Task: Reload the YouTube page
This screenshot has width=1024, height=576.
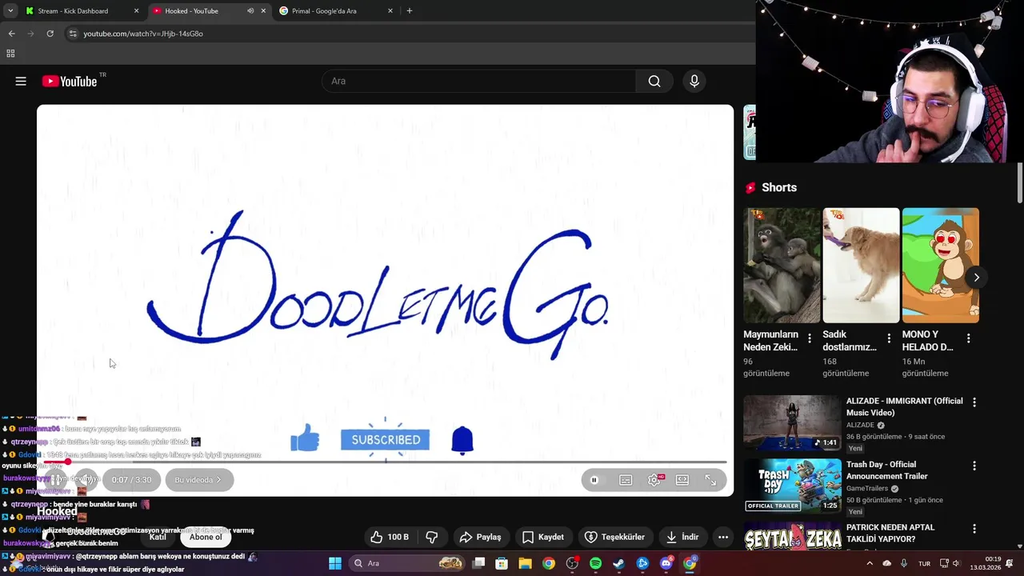Action: coord(50,34)
